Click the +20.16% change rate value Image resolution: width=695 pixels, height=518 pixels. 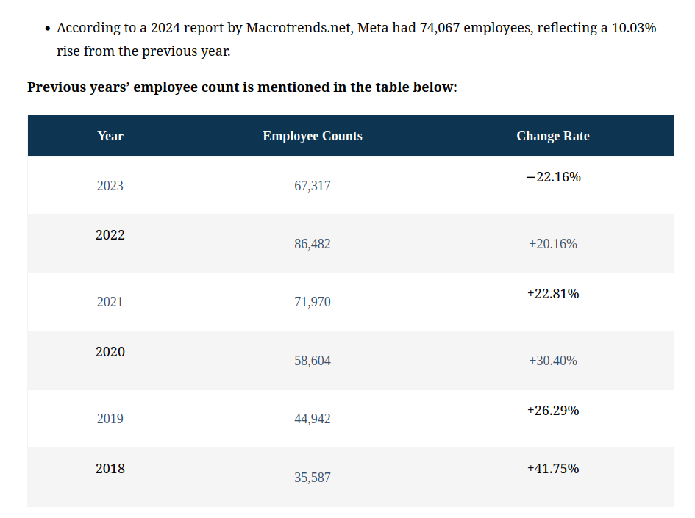[x=553, y=244]
